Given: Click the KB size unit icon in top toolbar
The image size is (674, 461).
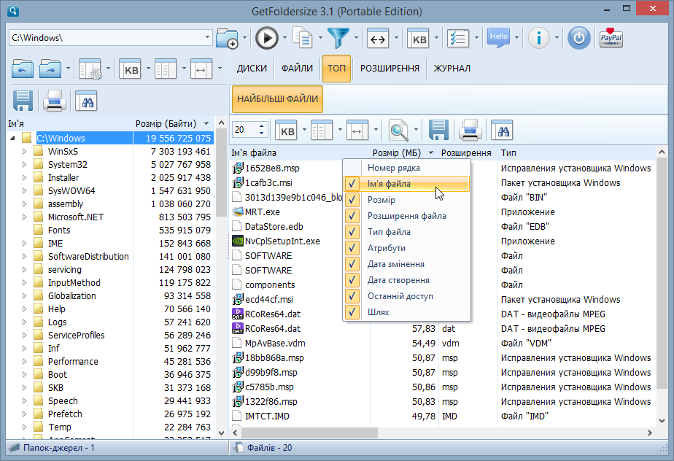Looking at the screenshot, I should (x=418, y=39).
